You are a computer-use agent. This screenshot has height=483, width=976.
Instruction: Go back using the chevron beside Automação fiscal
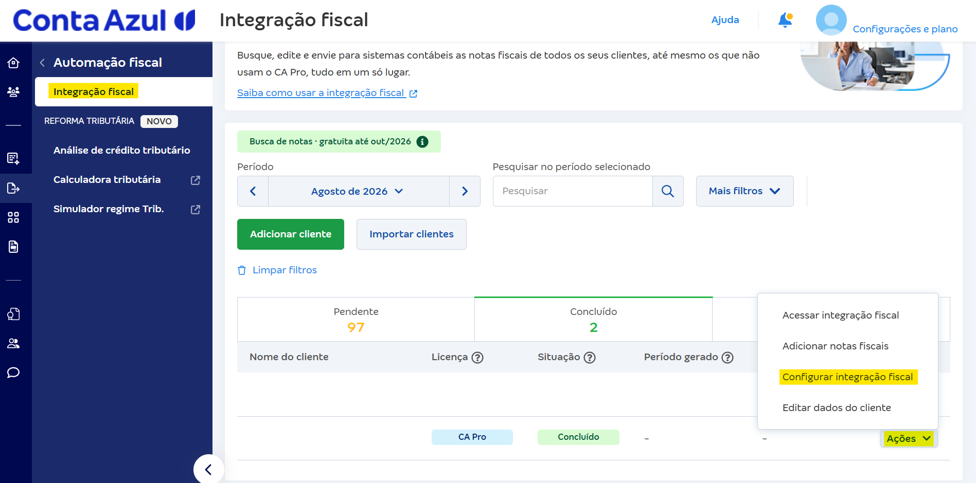[42, 63]
